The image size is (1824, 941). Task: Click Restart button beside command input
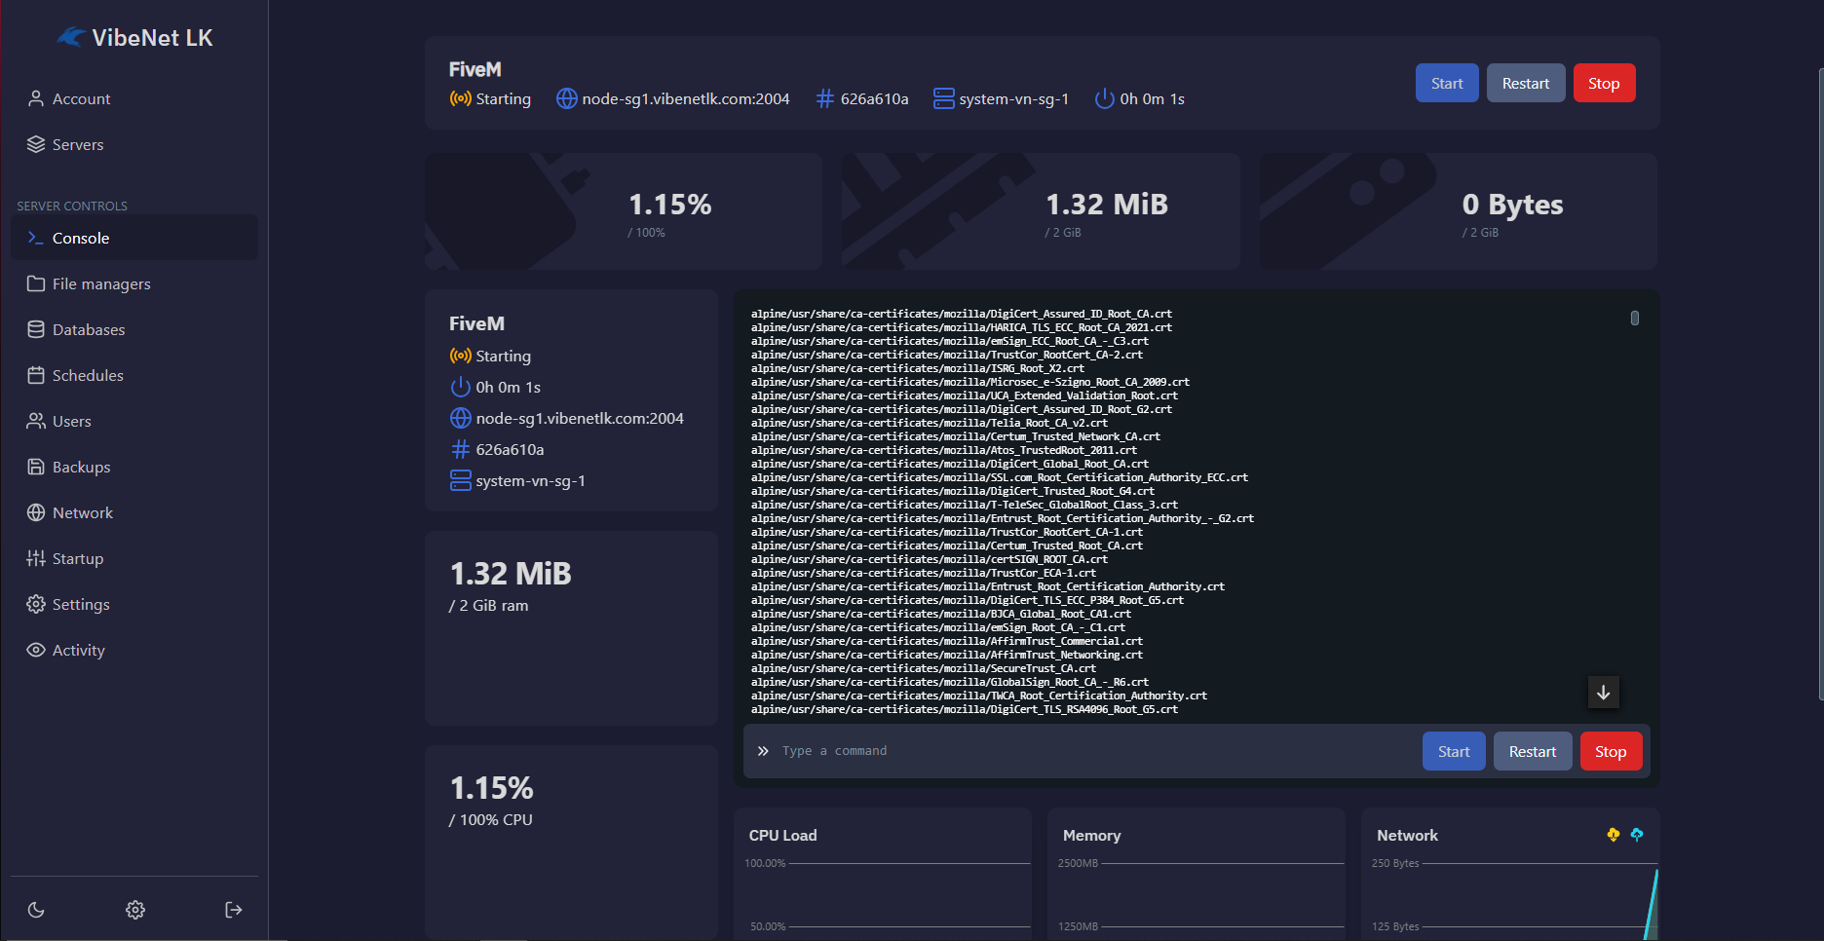pyautogui.click(x=1533, y=751)
